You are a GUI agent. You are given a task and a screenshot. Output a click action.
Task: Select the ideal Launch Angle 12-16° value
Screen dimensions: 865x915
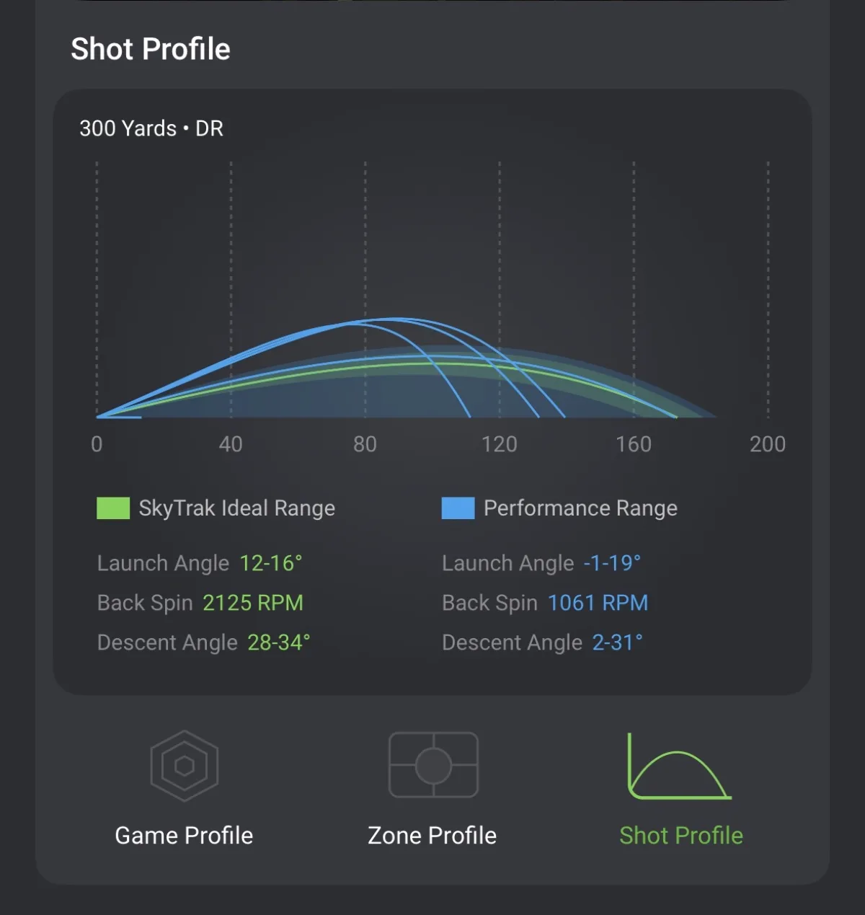271,562
